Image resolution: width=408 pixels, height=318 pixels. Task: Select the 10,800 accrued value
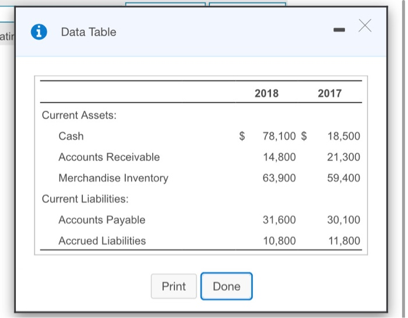click(279, 241)
